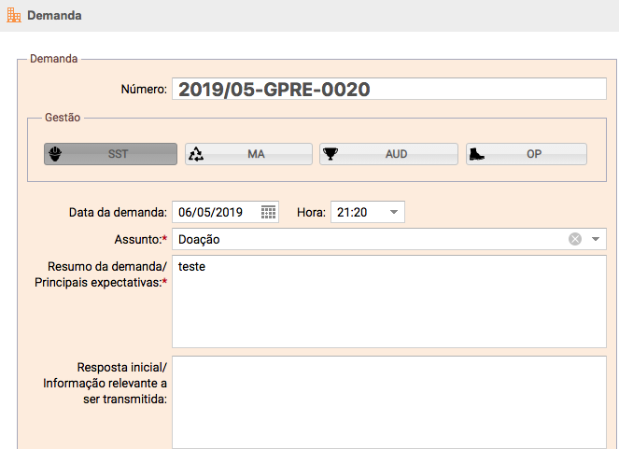Open the Assunto combo box showing Doação
619x449 pixels.
click(x=389, y=239)
